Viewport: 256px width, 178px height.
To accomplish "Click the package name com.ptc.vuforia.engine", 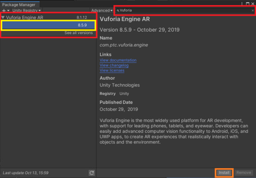I will point(124,45).
